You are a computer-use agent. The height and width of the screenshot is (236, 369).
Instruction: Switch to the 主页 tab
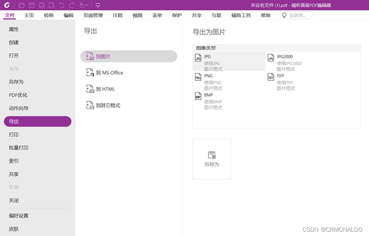click(29, 15)
